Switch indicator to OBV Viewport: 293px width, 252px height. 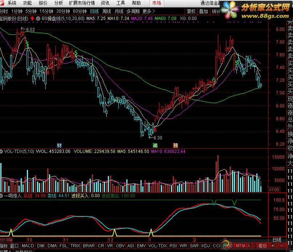120,245
